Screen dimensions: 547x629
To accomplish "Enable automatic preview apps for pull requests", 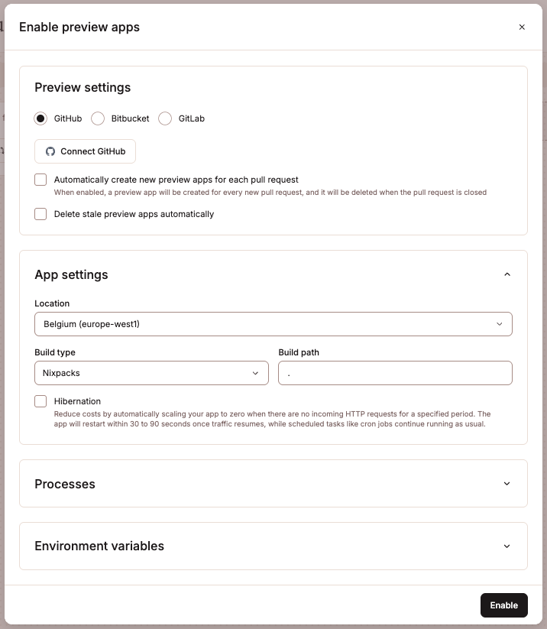I will click(40, 180).
